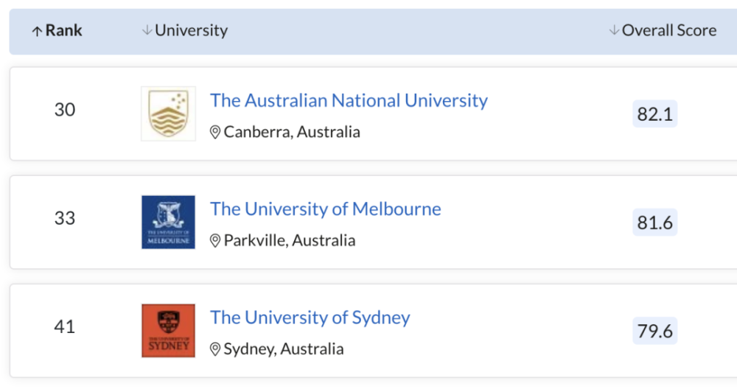The width and height of the screenshot is (737, 389).
Task: Click the 81.6 overall score badge
Action: tap(654, 222)
